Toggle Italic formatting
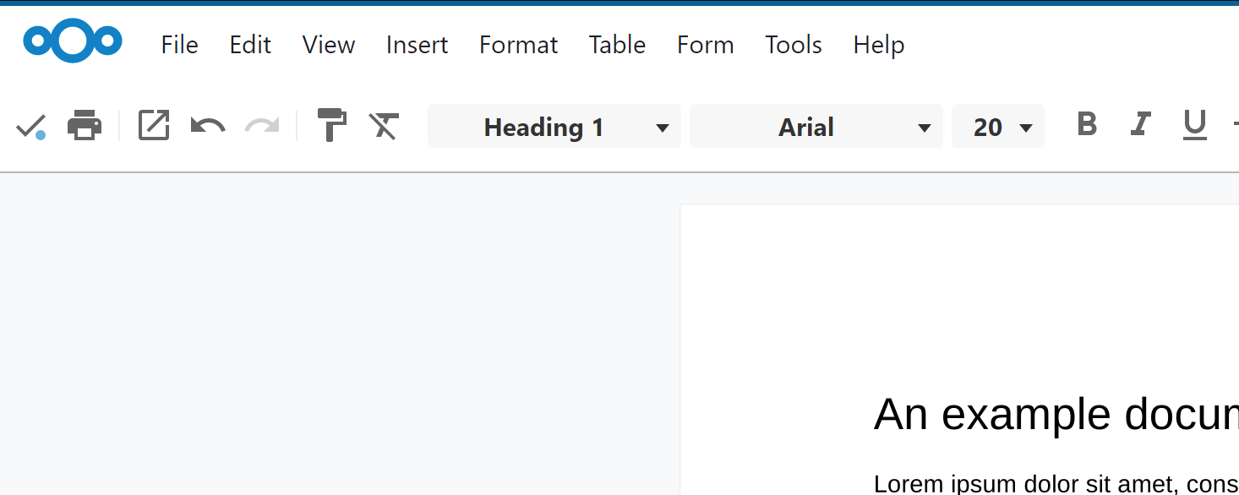 coord(1140,126)
